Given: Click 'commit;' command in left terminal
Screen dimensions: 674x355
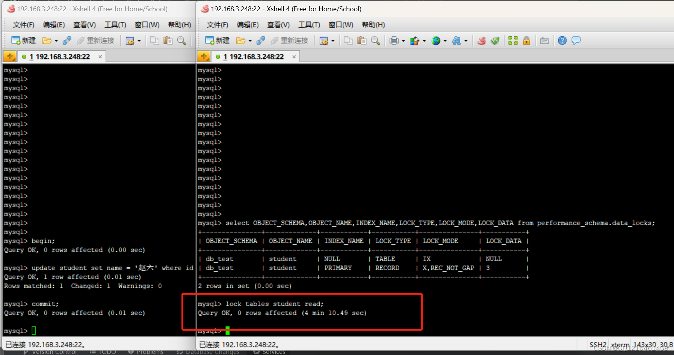Looking at the screenshot, I should click(45, 304).
